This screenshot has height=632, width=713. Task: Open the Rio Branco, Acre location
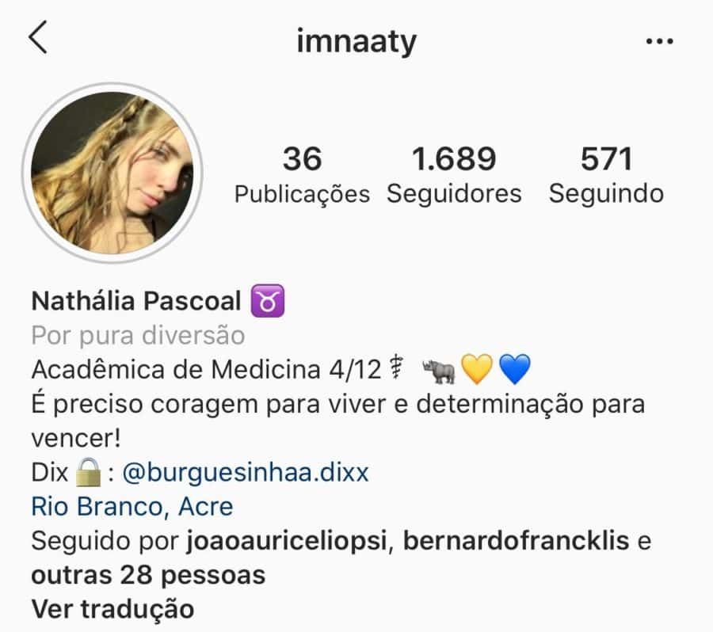tap(132, 507)
